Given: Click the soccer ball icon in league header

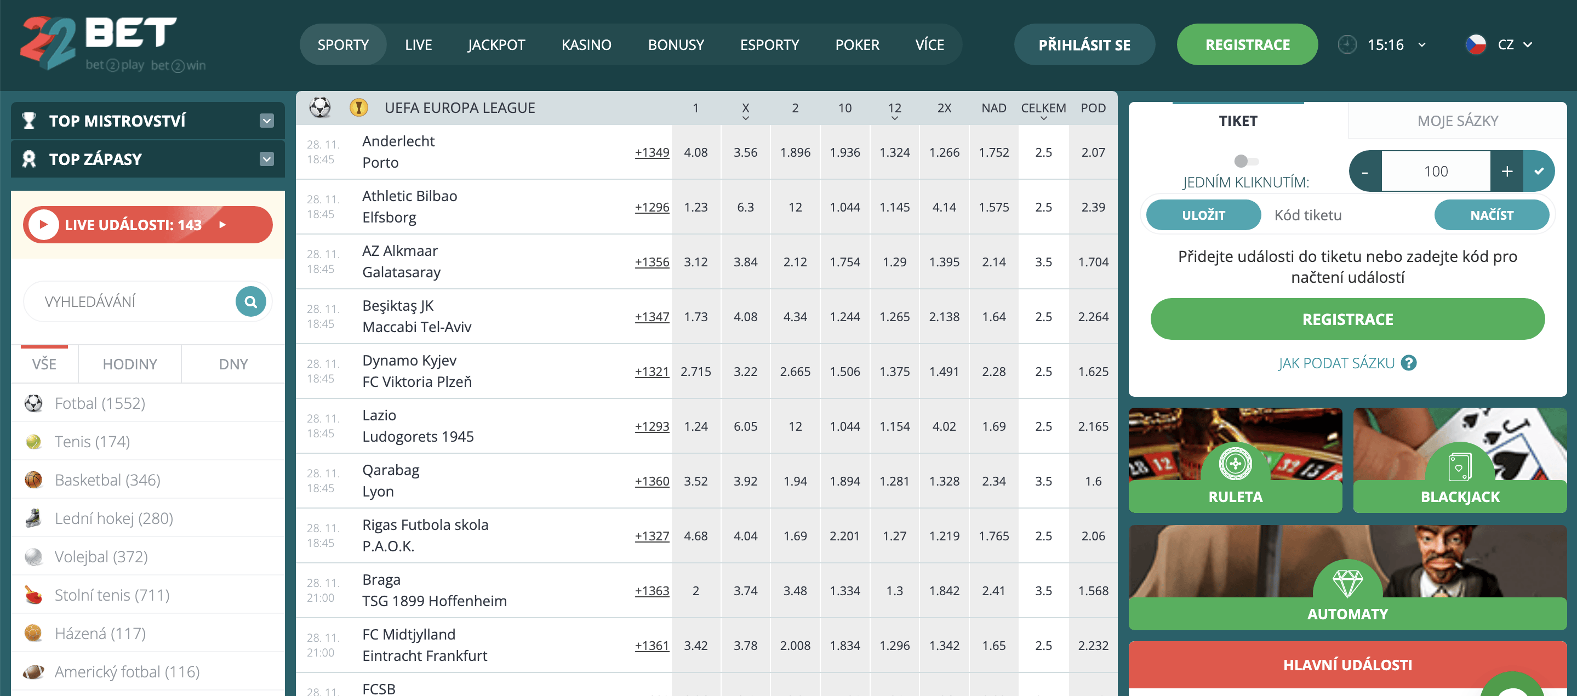Looking at the screenshot, I should click(x=320, y=108).
